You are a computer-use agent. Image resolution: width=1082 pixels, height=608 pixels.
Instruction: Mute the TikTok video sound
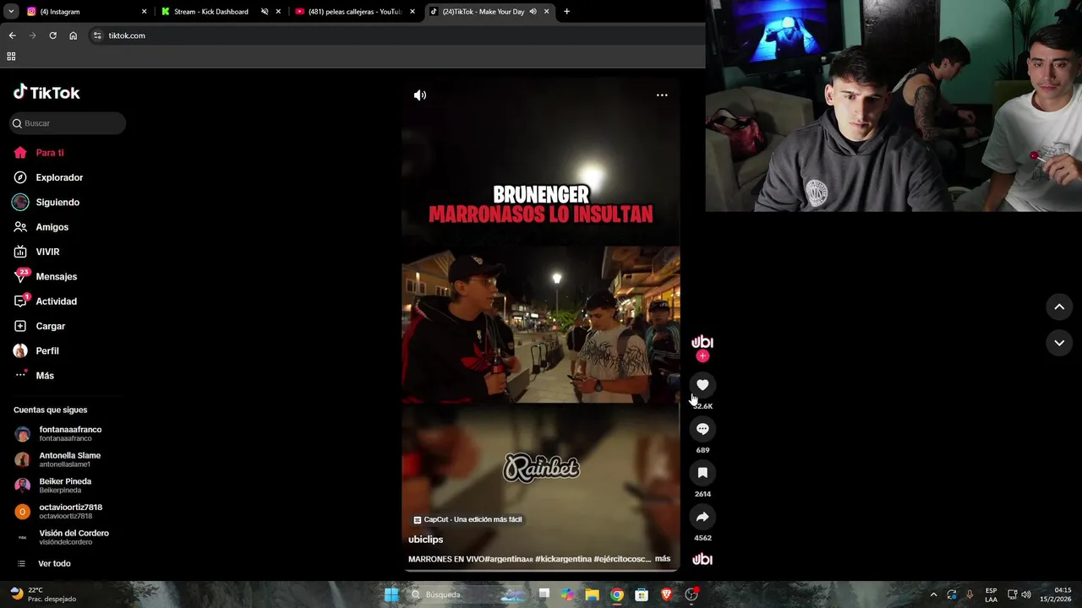(x=419, y=95)
